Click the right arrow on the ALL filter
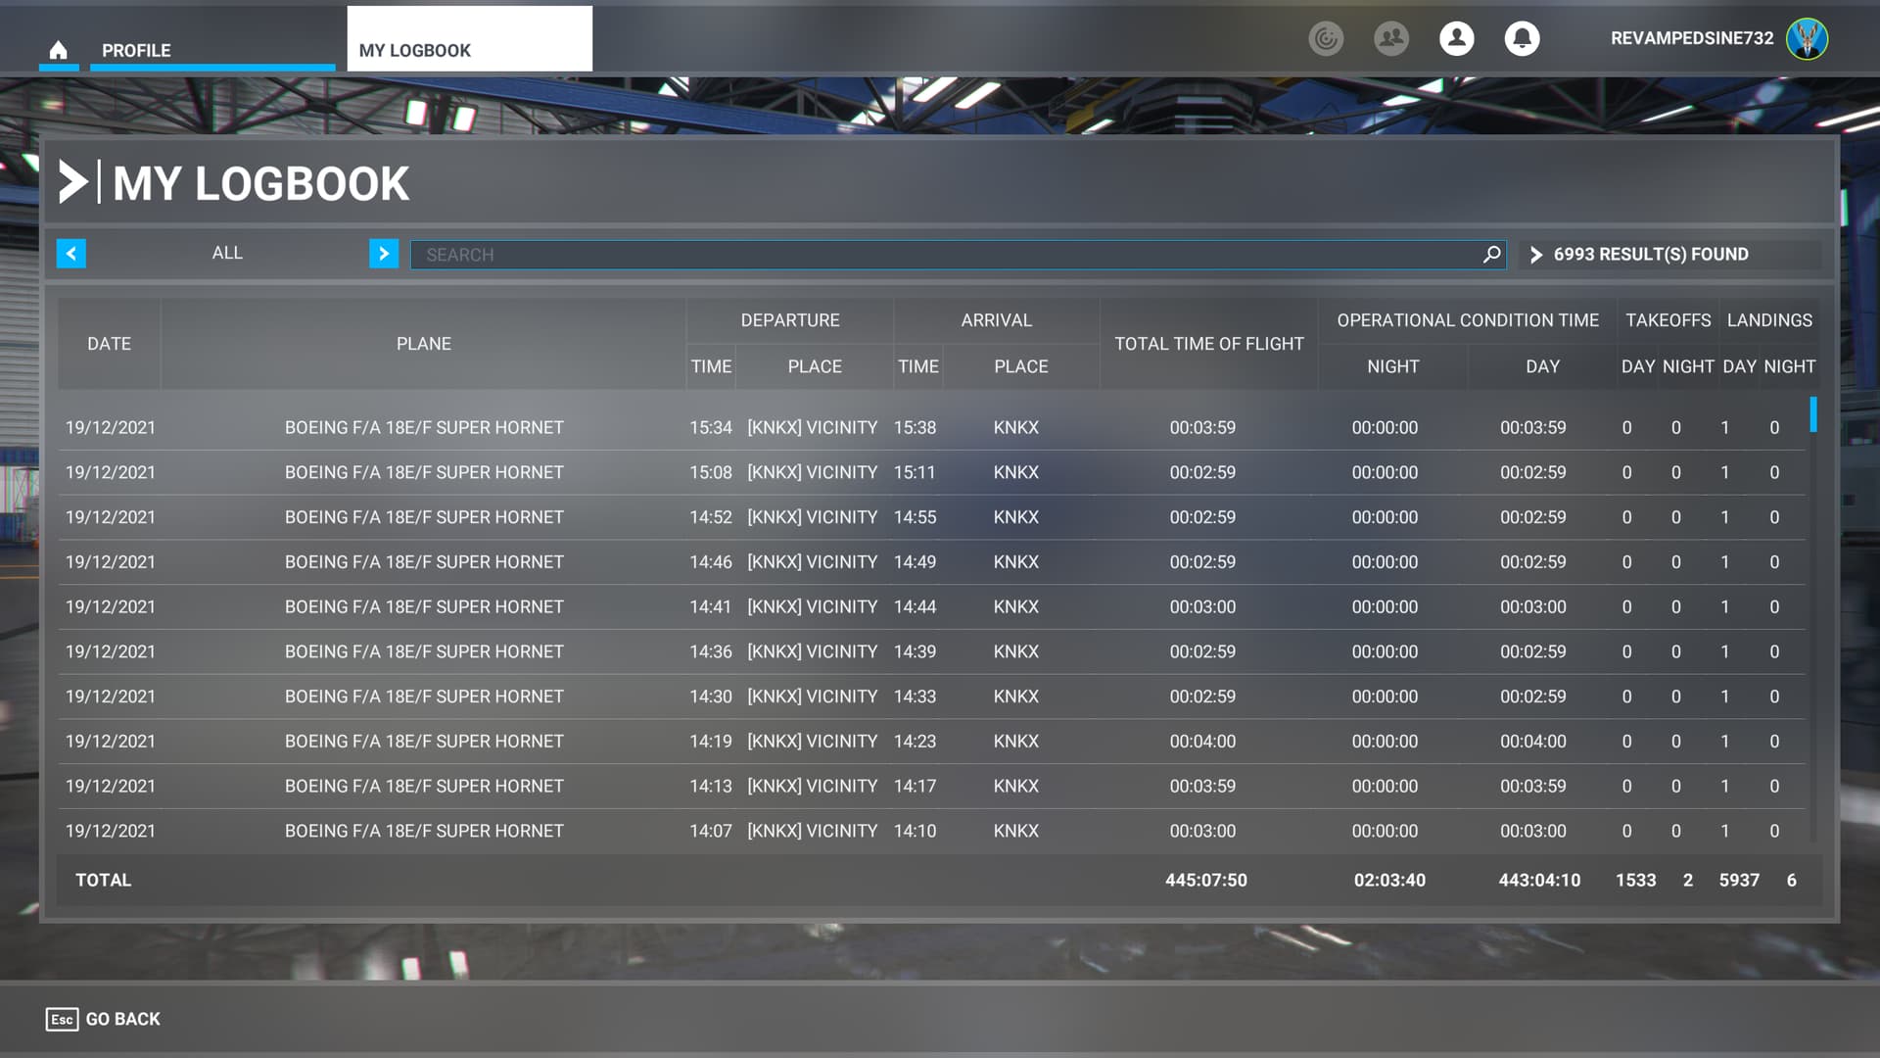 coord(383,253)
